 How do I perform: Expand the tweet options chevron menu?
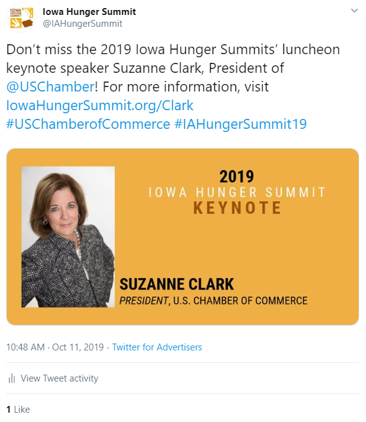tap(354, 11)
